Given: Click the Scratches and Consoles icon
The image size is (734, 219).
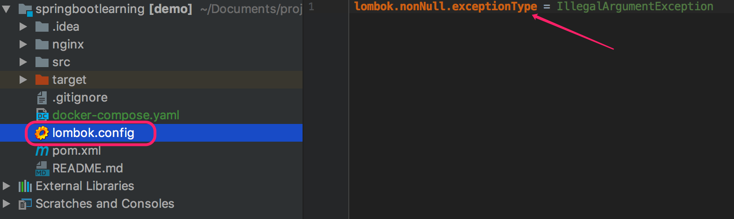Looking at the screenshot, I should click(25, 204).
